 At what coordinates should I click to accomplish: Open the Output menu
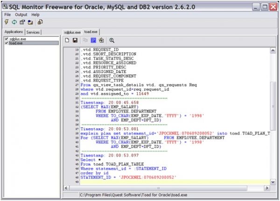21,14
